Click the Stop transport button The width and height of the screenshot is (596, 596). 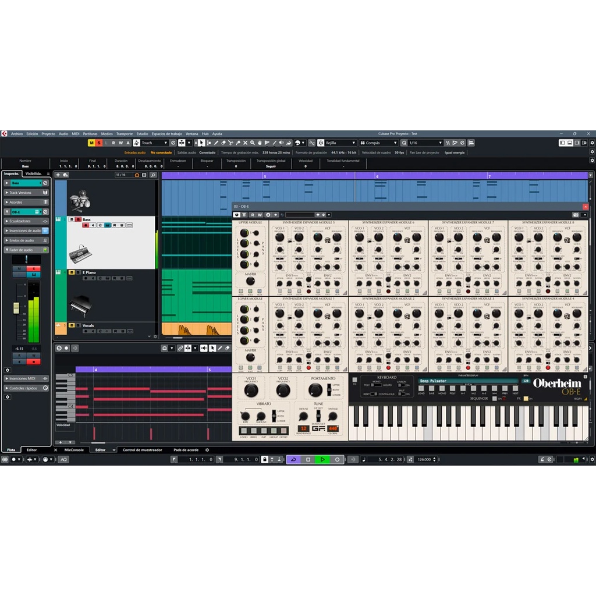pyautogui.click(x=308, y=460)
